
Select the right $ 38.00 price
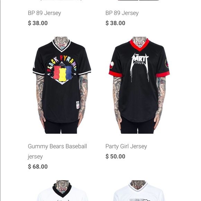pyautogui.click(x=115, y=23)
